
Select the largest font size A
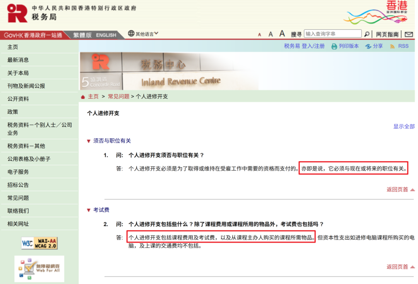coord(282,34)
